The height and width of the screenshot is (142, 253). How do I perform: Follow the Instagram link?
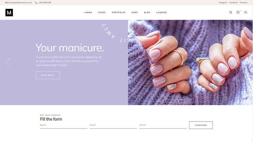click(223, 3)
